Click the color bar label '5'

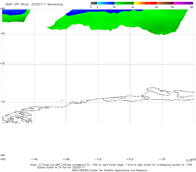tap(97, 7)
